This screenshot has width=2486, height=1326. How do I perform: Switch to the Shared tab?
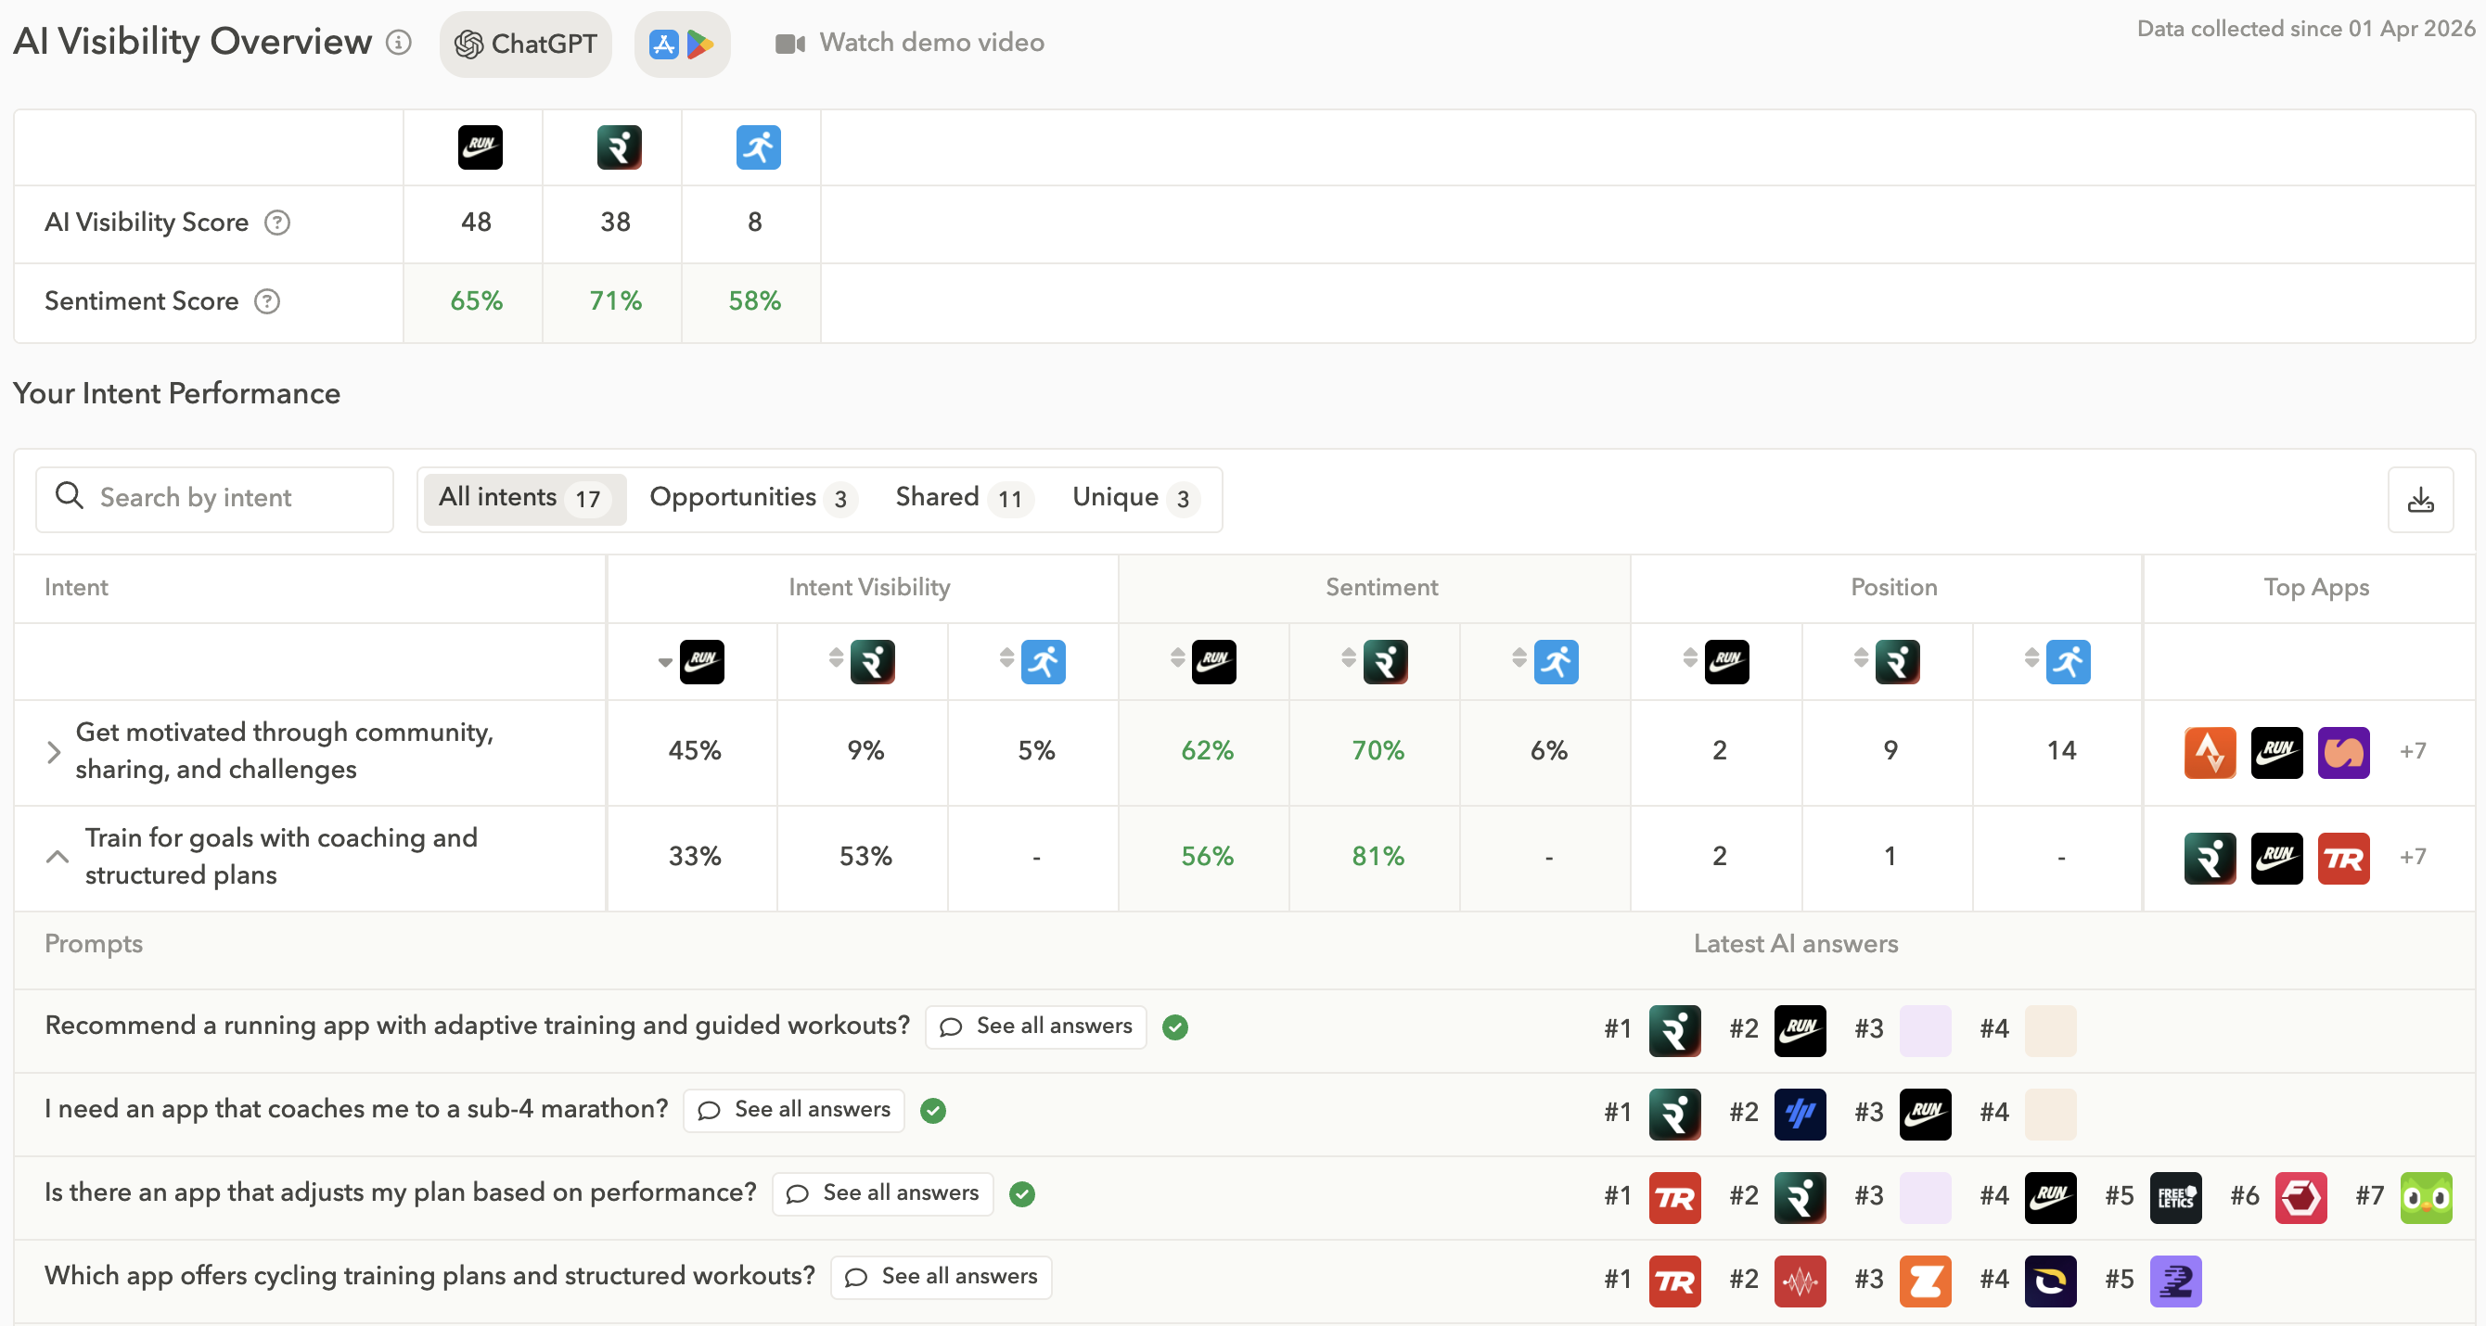coord(963,499)
